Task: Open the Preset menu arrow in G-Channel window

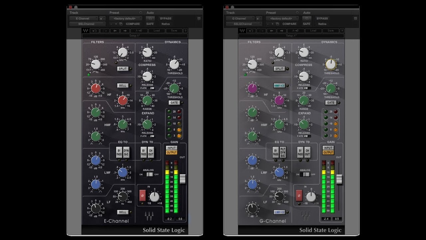Action: [297, 13]
